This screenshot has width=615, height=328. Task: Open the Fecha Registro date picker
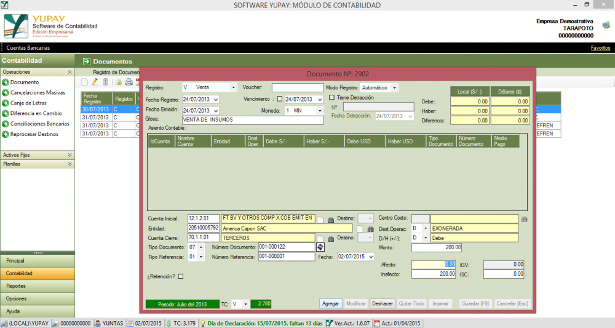point(216,100)
